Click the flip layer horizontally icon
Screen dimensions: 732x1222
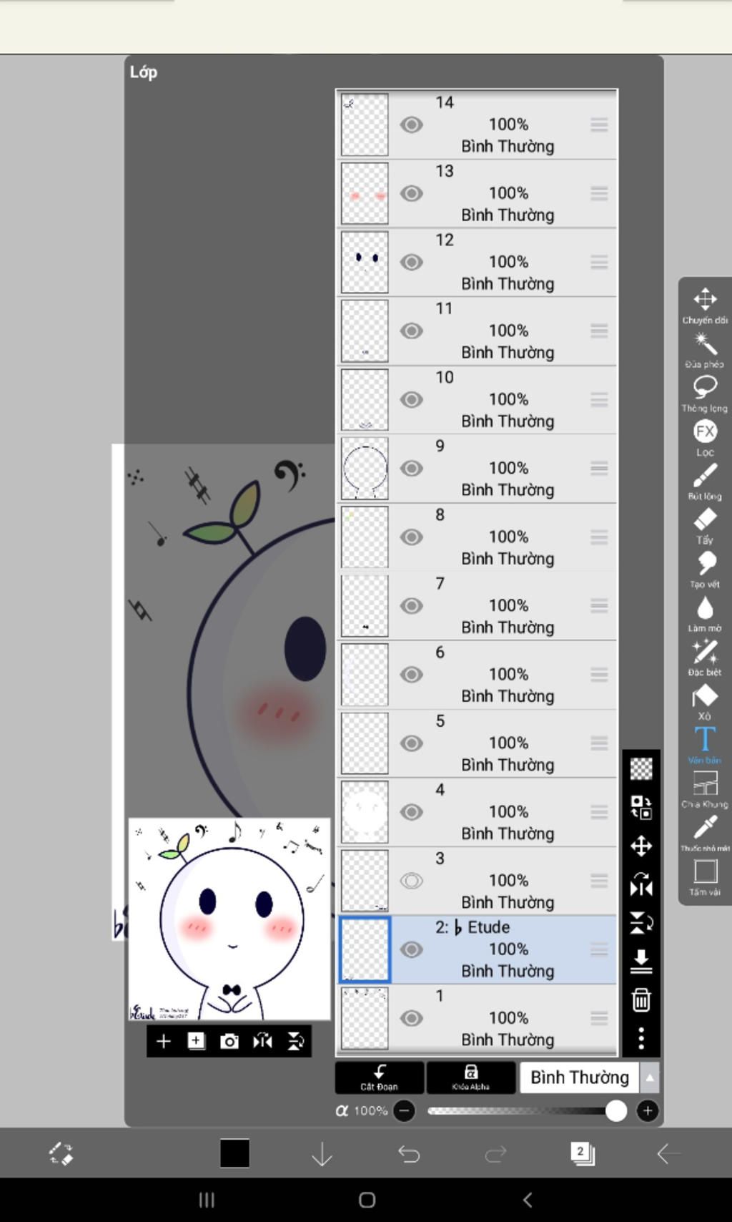[x=641, y=886]
